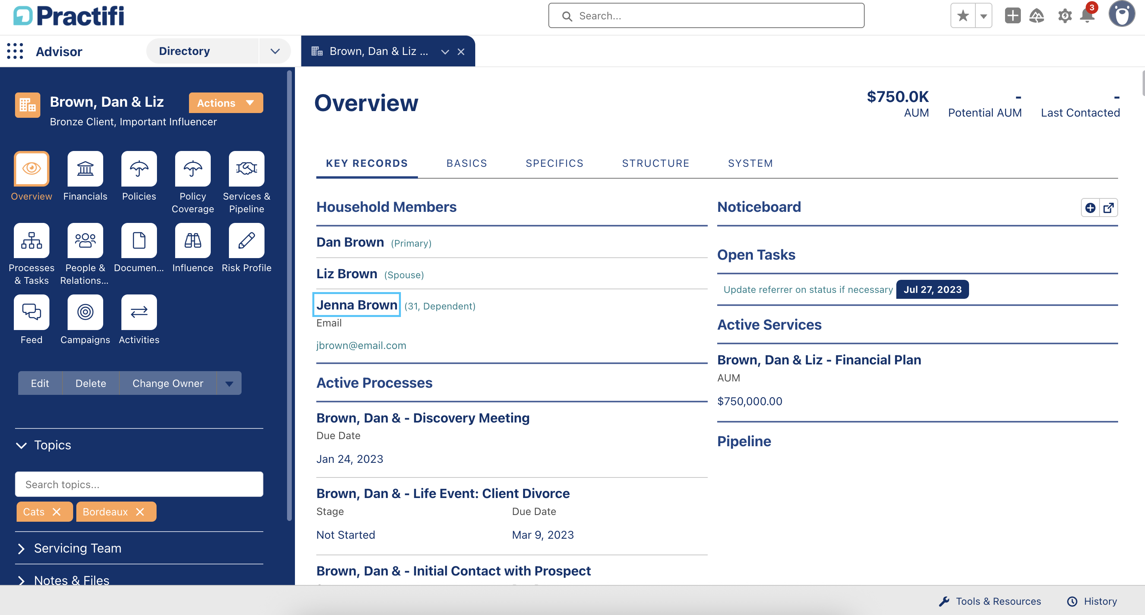The height and width of the screenshot is (615, 1145).
Task: Open the Documents icon
Action: 139,240
